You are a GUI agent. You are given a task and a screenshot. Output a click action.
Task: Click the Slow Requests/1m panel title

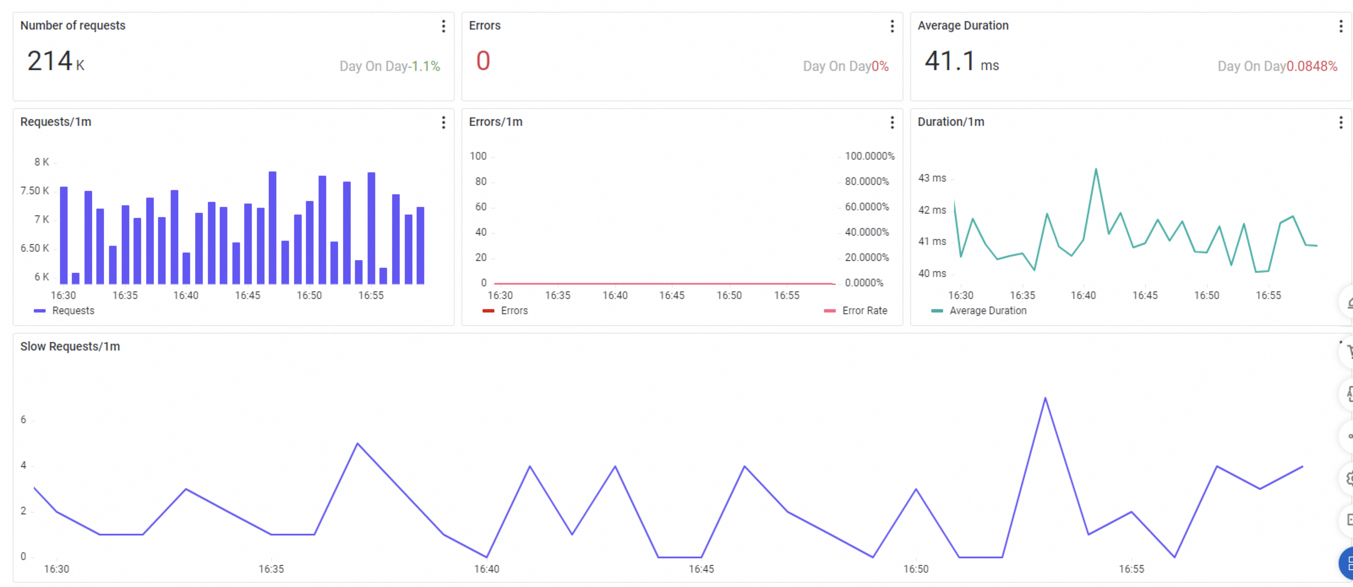pyautogui.click(x=70, y=347)
